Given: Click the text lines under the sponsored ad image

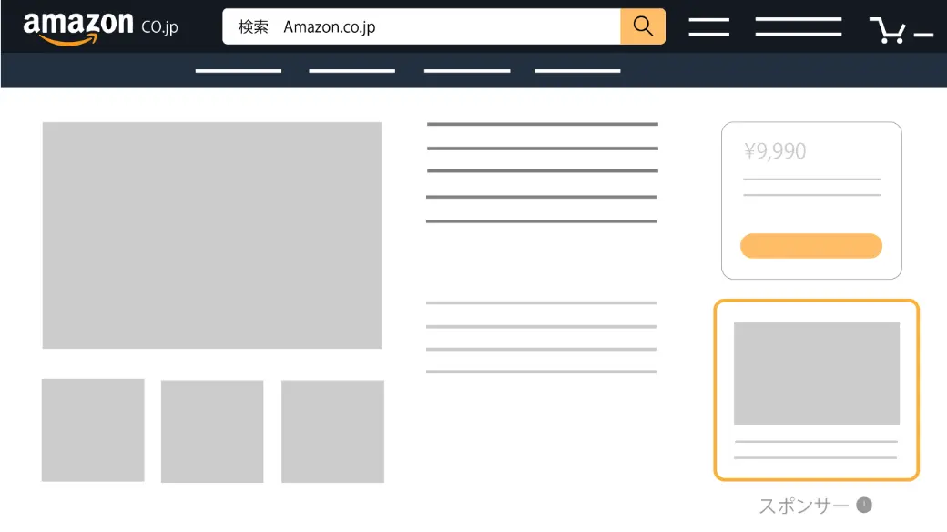Looking at the screenshot, I should click(x=816, y=449).
